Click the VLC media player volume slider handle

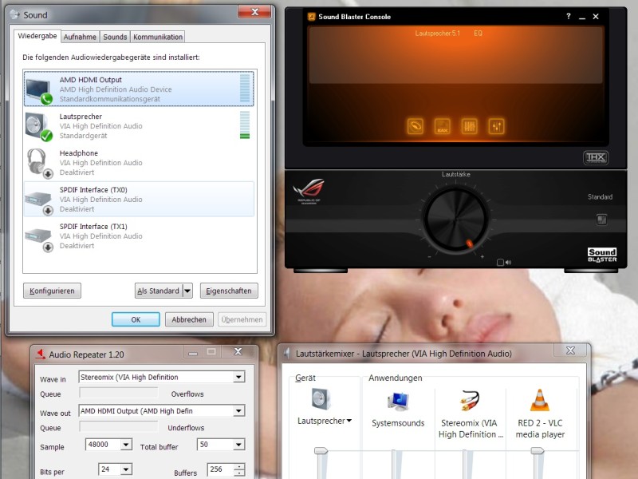pyautogui.click(x=538, y=450)
